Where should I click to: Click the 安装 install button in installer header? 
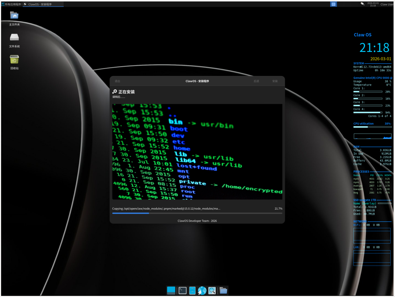(275, 81)
